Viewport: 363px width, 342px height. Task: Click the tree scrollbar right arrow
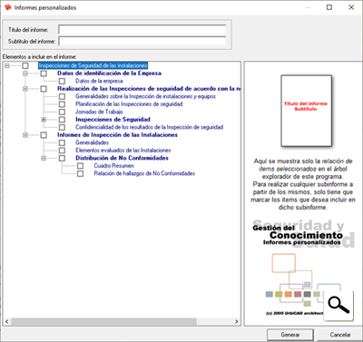[237, 321]
